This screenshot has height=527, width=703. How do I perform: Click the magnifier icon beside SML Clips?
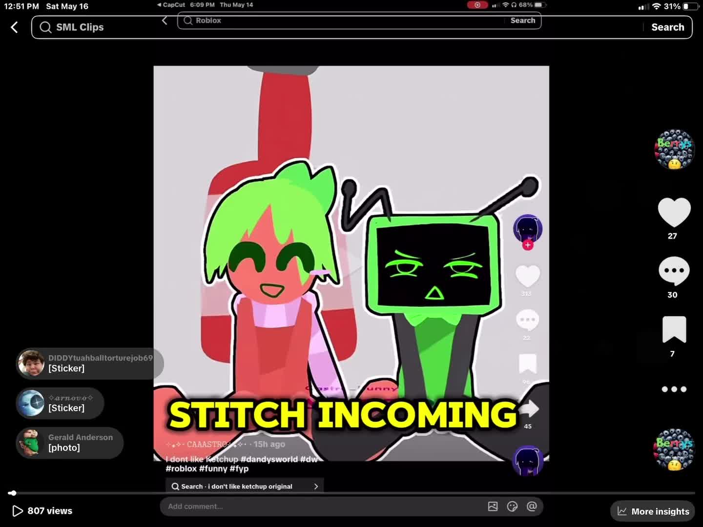[x=45, y=27]
